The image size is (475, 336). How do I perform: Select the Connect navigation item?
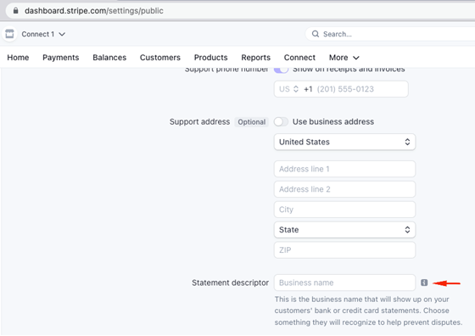pos(299,58)
